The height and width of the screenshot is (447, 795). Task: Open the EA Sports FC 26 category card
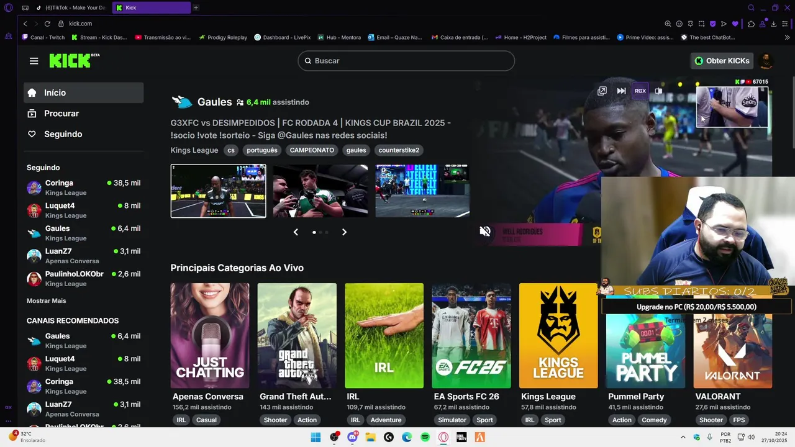(471, 336)
